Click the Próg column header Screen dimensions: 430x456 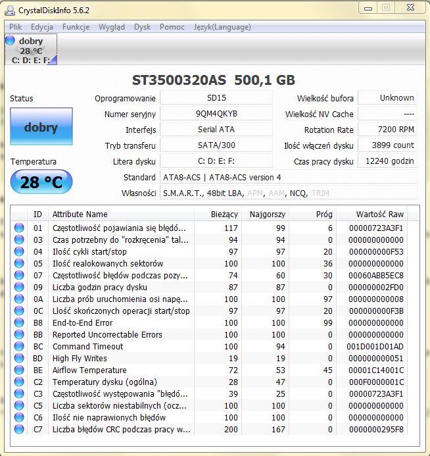[x=312, y=215]
